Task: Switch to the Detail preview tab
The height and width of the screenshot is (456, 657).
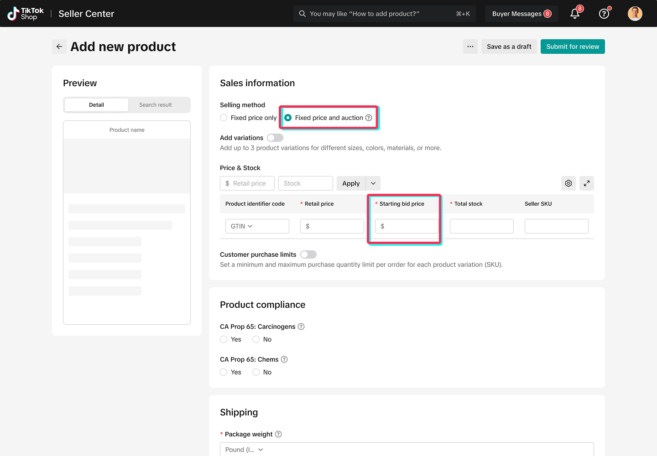Action: tap(96, 105)
